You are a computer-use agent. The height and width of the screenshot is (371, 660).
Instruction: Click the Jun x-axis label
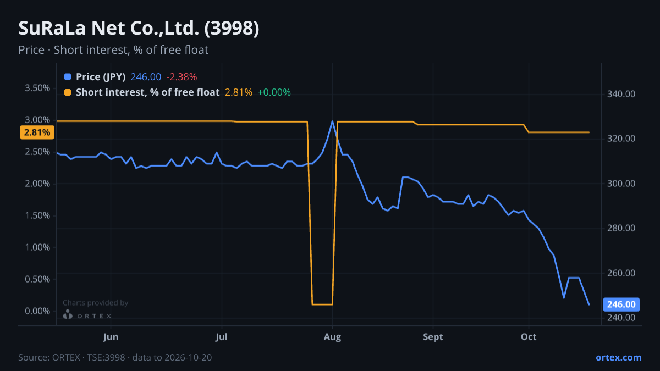111,336
